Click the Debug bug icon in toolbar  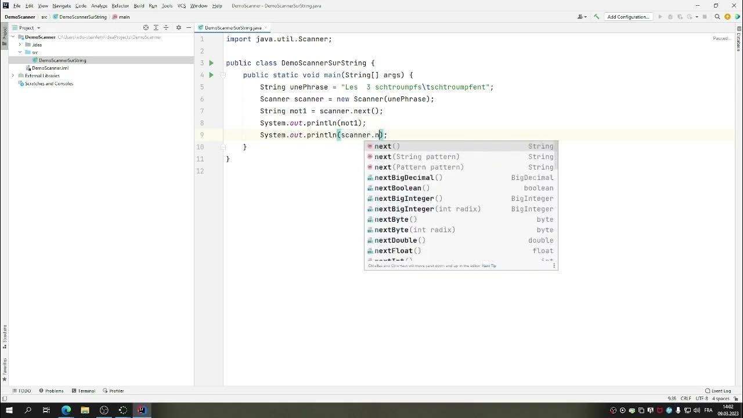point(670,17)
